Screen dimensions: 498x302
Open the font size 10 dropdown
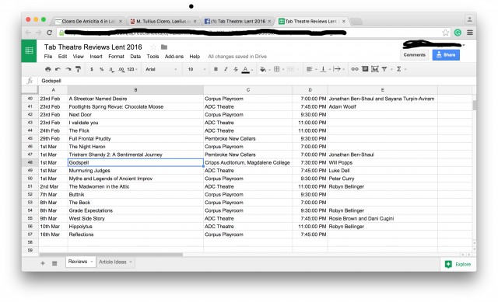pyautogui.click(x=197, y=69)
